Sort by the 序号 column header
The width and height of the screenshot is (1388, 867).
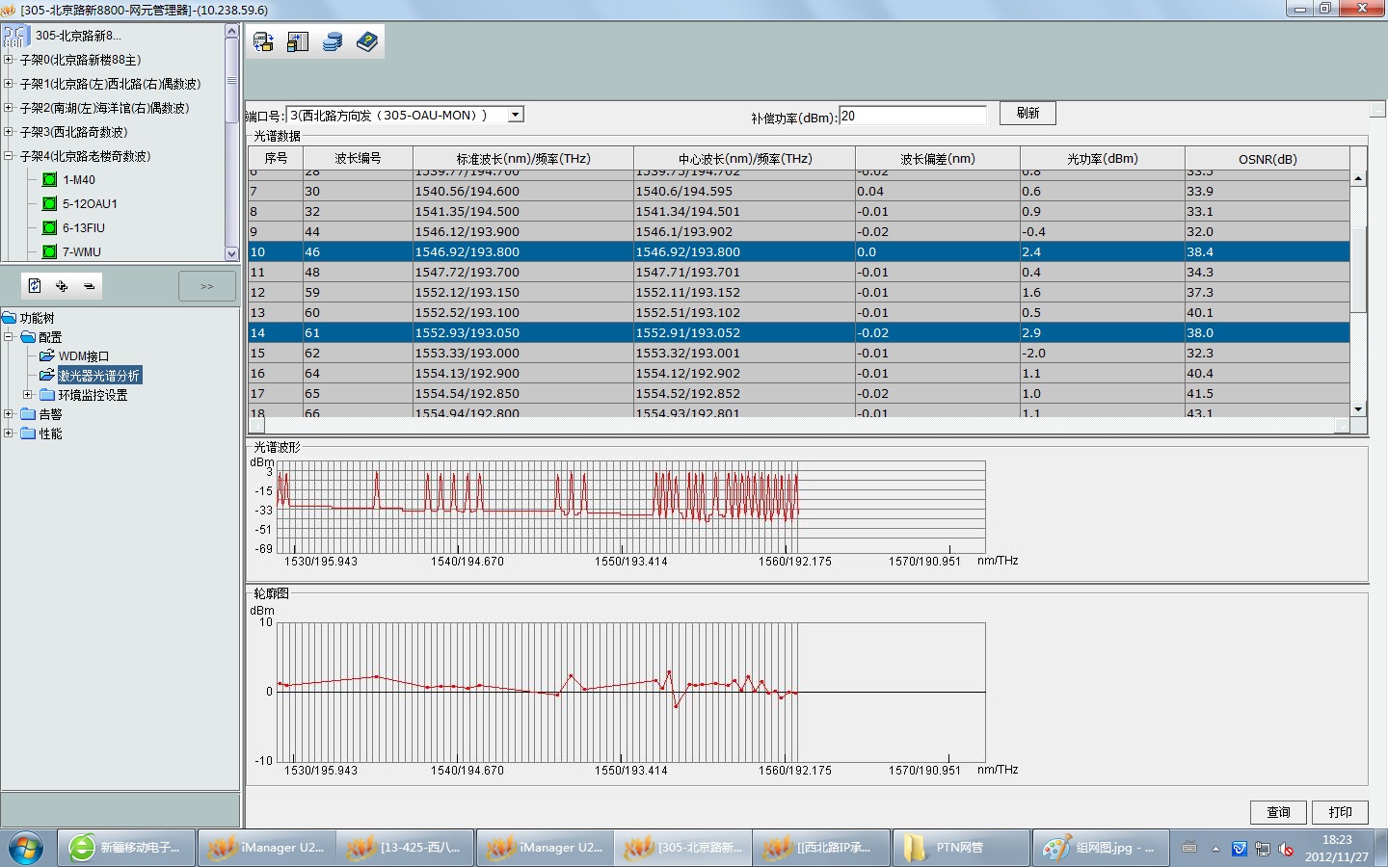coord(276,158)
